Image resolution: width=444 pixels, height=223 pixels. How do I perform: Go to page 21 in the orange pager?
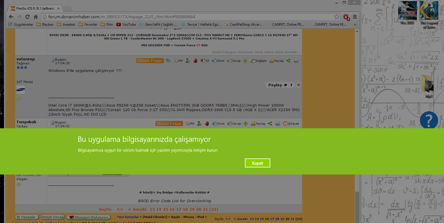(205, 209)
